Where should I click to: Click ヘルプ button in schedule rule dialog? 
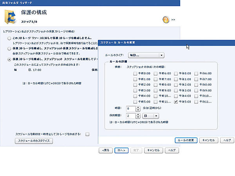pos(227,140)
